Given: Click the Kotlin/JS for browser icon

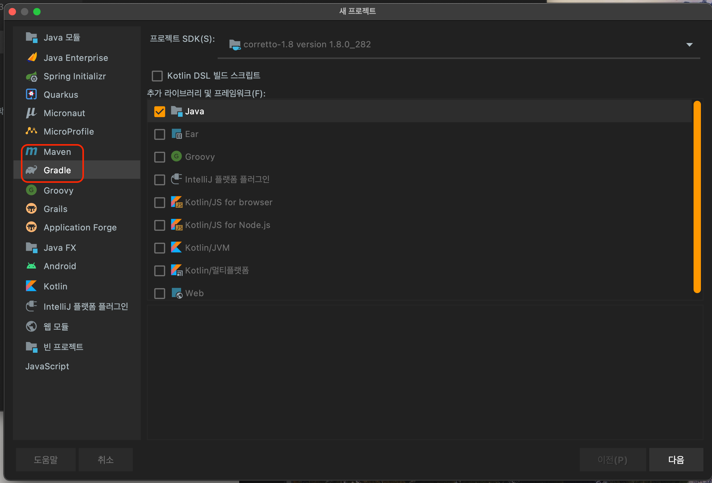Looking at the screenshot, I should (x=177, y=202).
